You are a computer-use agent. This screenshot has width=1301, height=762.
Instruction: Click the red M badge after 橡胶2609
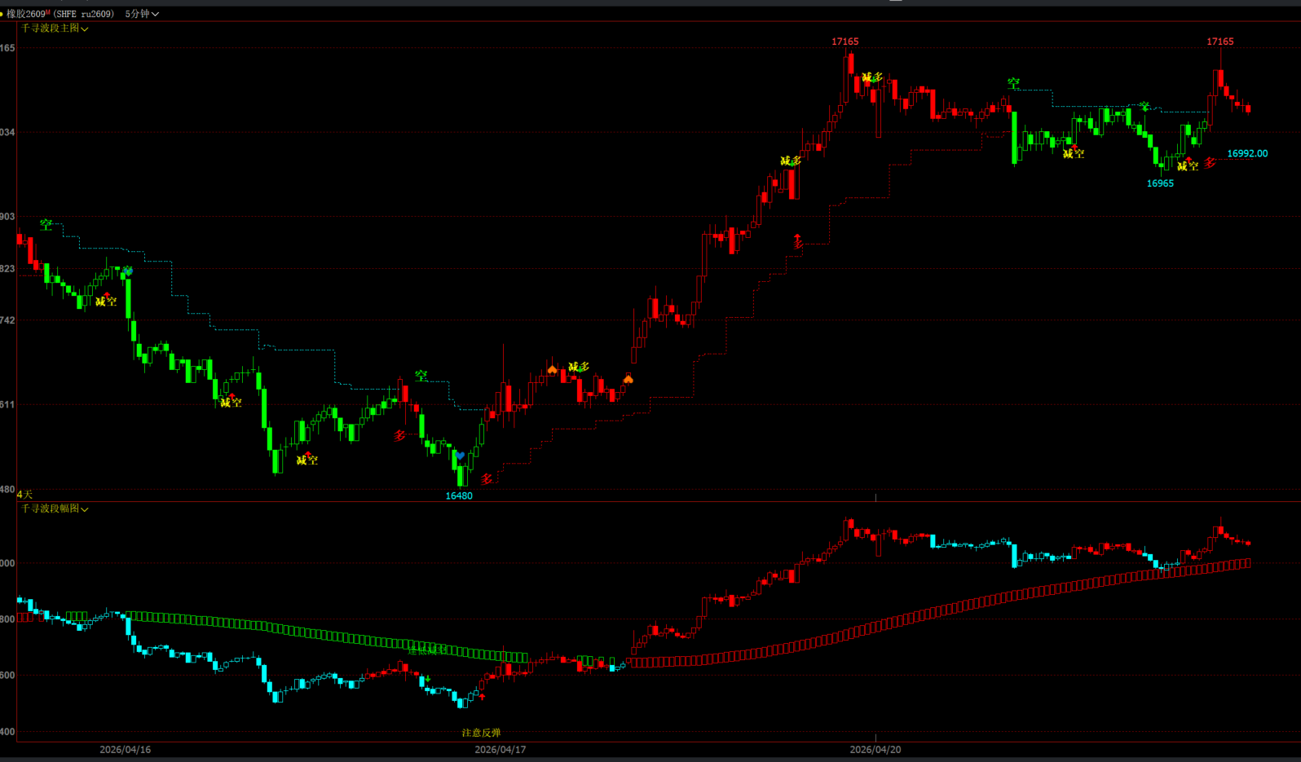click(48, 12)
